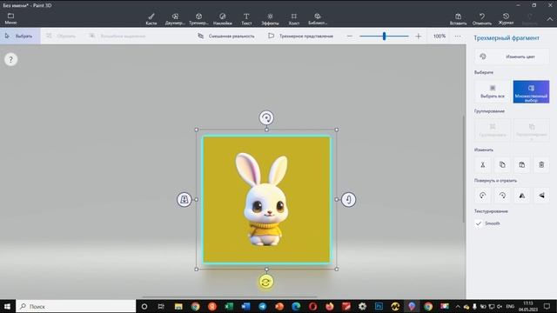557x313 pixels.
Task: Flip the object horizontally icon
Action: [x=522, y=196]
